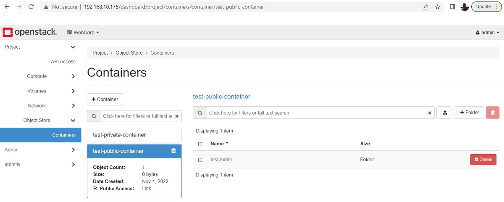This screenshot has width=504, height=202.
Task: Sort objects by Size column
Action: (365, 144)
